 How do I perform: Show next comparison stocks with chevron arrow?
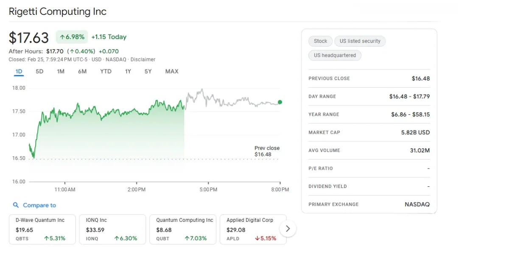(288, 229)
